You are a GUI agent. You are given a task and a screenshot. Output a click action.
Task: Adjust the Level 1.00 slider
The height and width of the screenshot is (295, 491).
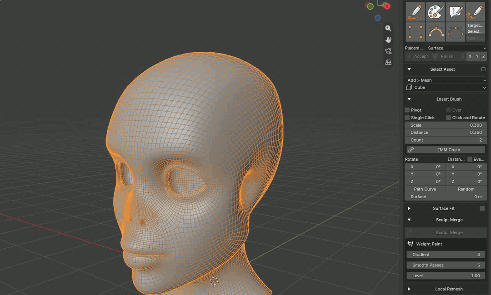(x=446, y=275)
